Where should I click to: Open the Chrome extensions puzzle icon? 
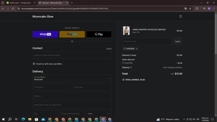click(197, 8)
